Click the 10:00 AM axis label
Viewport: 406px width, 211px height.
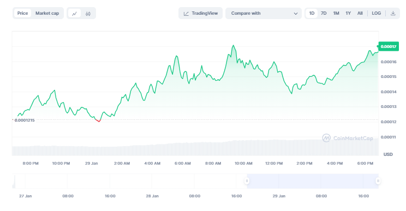pyautogui.click(x=243, y=164)
